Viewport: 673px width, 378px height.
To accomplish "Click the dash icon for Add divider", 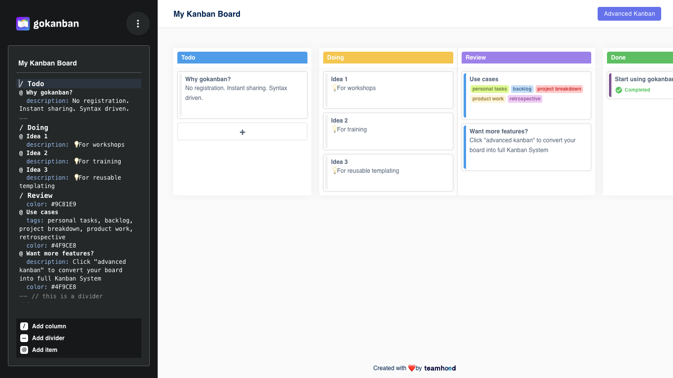I will [24, 338].
